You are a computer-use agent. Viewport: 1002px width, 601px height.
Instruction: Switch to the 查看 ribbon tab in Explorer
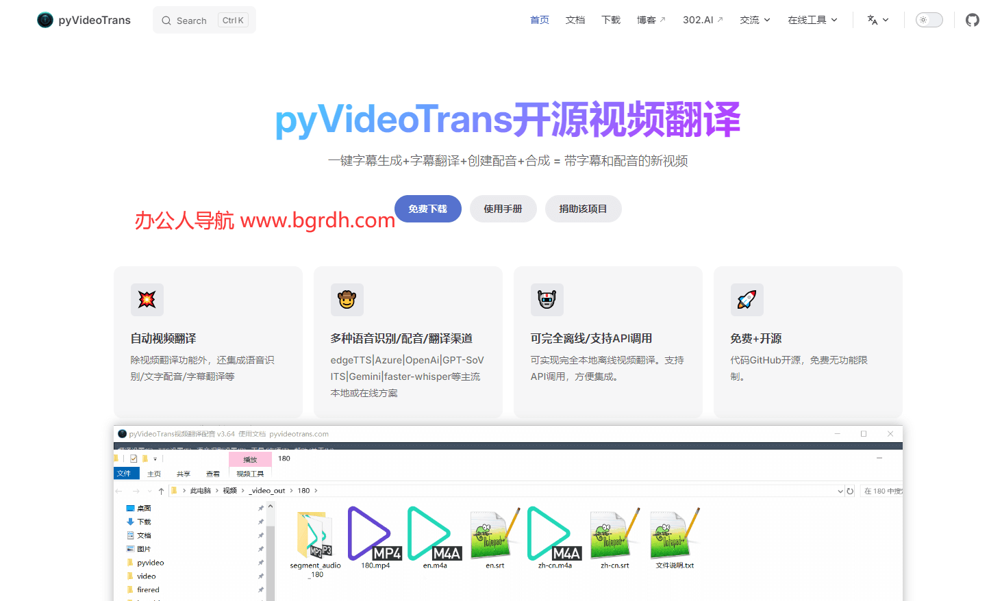(213, 473)
